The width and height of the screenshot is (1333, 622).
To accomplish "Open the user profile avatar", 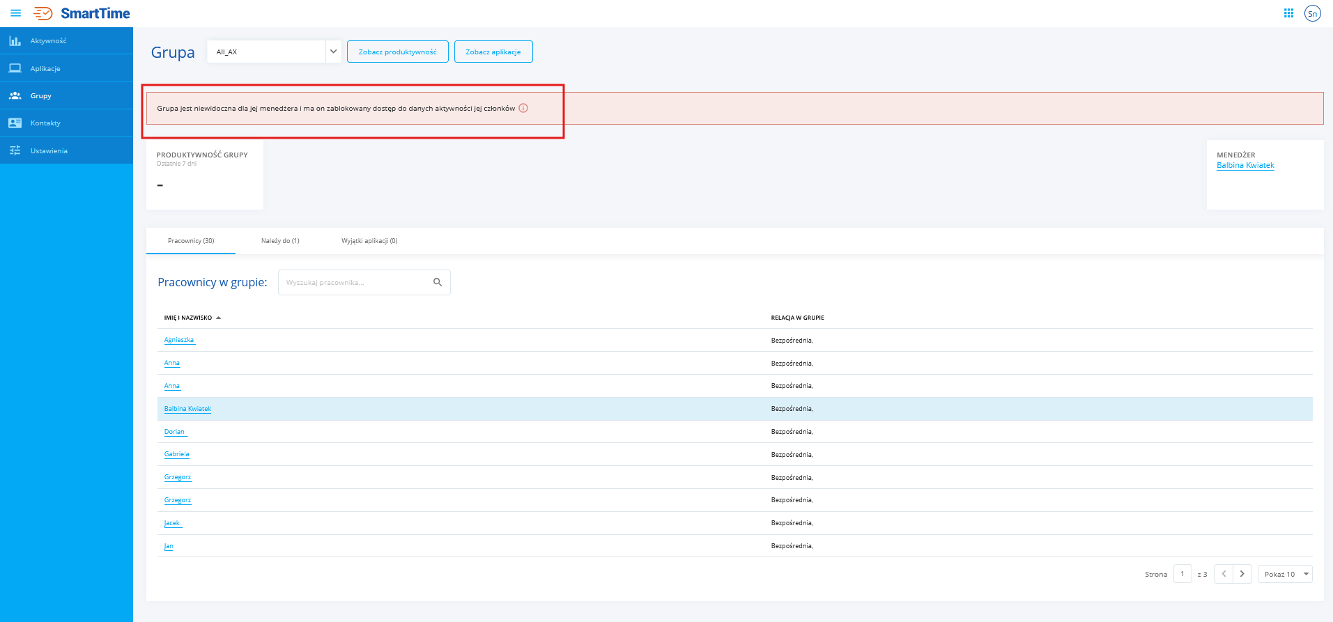I will coord(1312,13).
